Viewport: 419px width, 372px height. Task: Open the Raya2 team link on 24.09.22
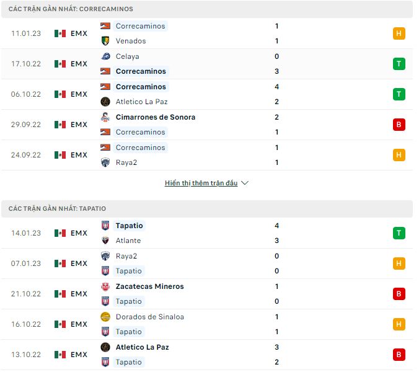pos(126,162)
